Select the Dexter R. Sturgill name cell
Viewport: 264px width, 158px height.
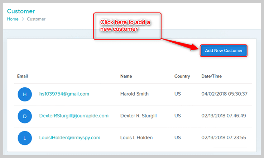(138, 116)
